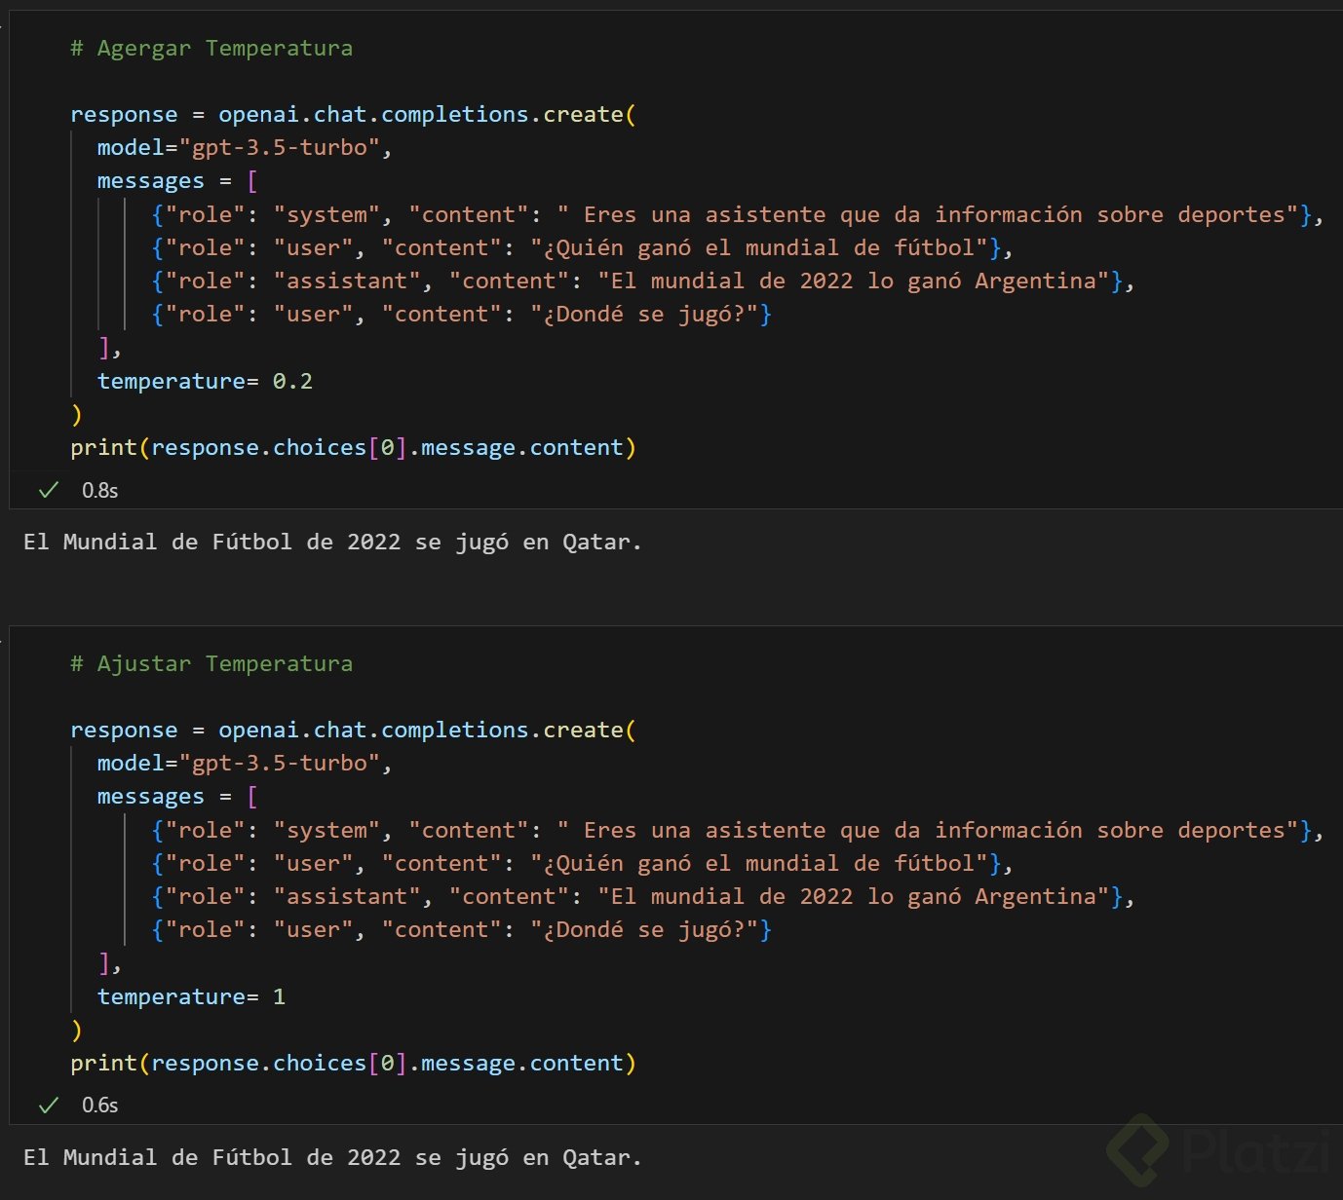This screenshot has width=1343, height=1200.
Task: Click the 0.8s execution time label
Action: tap(99, 490)
